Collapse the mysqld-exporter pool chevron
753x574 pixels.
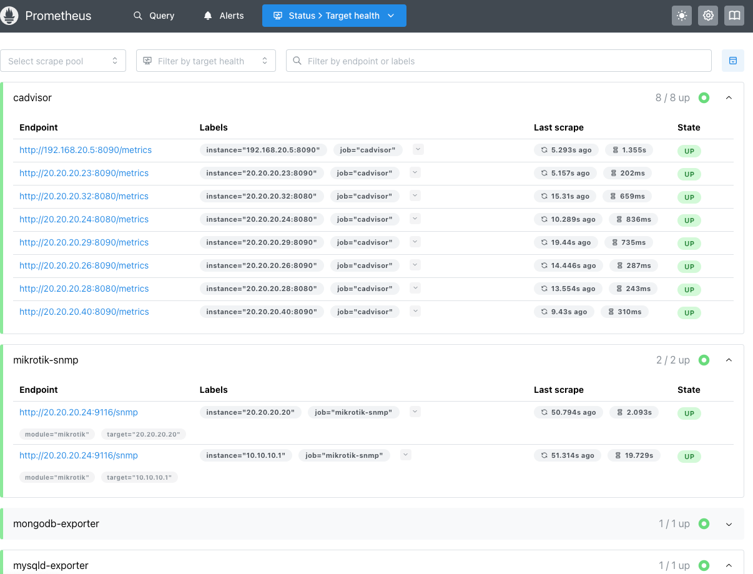729,566
